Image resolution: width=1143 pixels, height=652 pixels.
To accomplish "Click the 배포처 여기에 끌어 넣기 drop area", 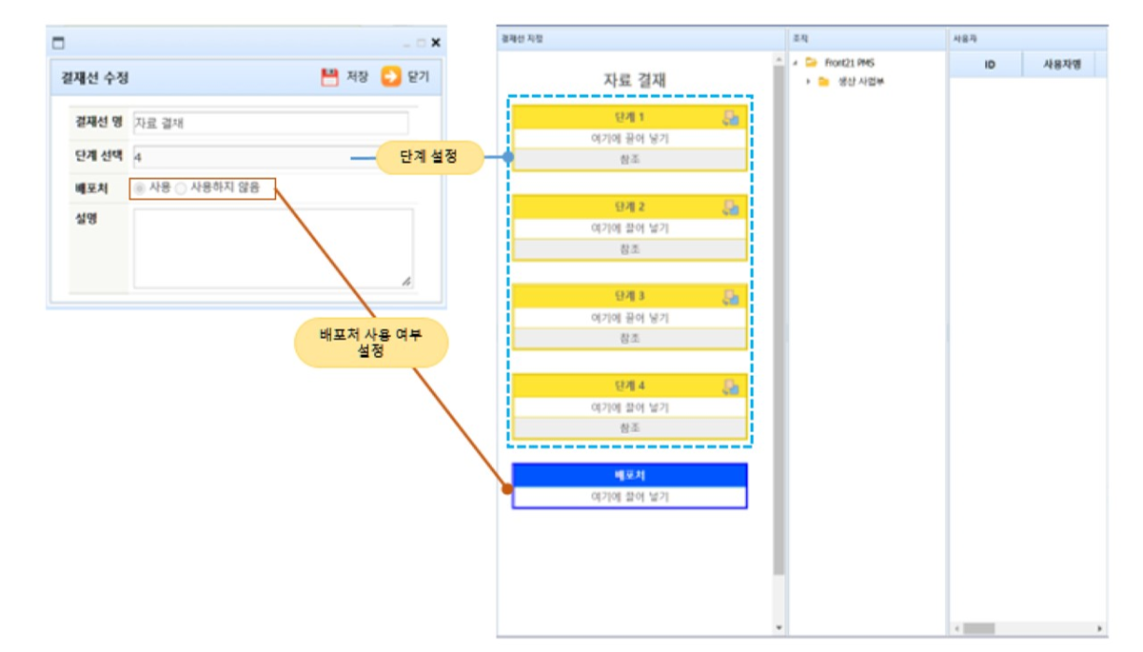I will 629,497.
